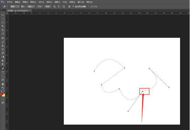The image size is (190, 130).
Task: Open the 路径 mode dropdown
Action: (15, 6)
